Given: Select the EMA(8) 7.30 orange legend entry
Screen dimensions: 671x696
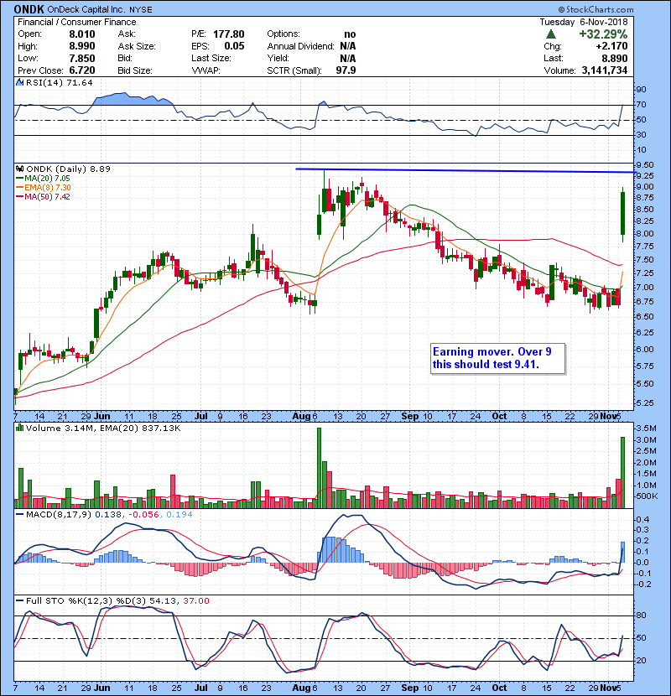Looking at the screenshot, I should 43,187.
